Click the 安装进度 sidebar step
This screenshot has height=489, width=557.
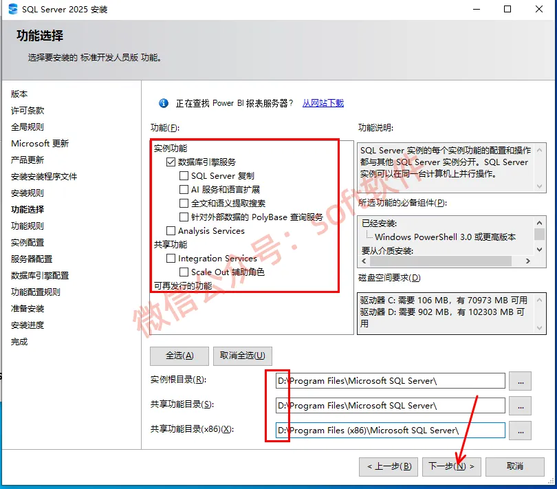tap(28, 325)
